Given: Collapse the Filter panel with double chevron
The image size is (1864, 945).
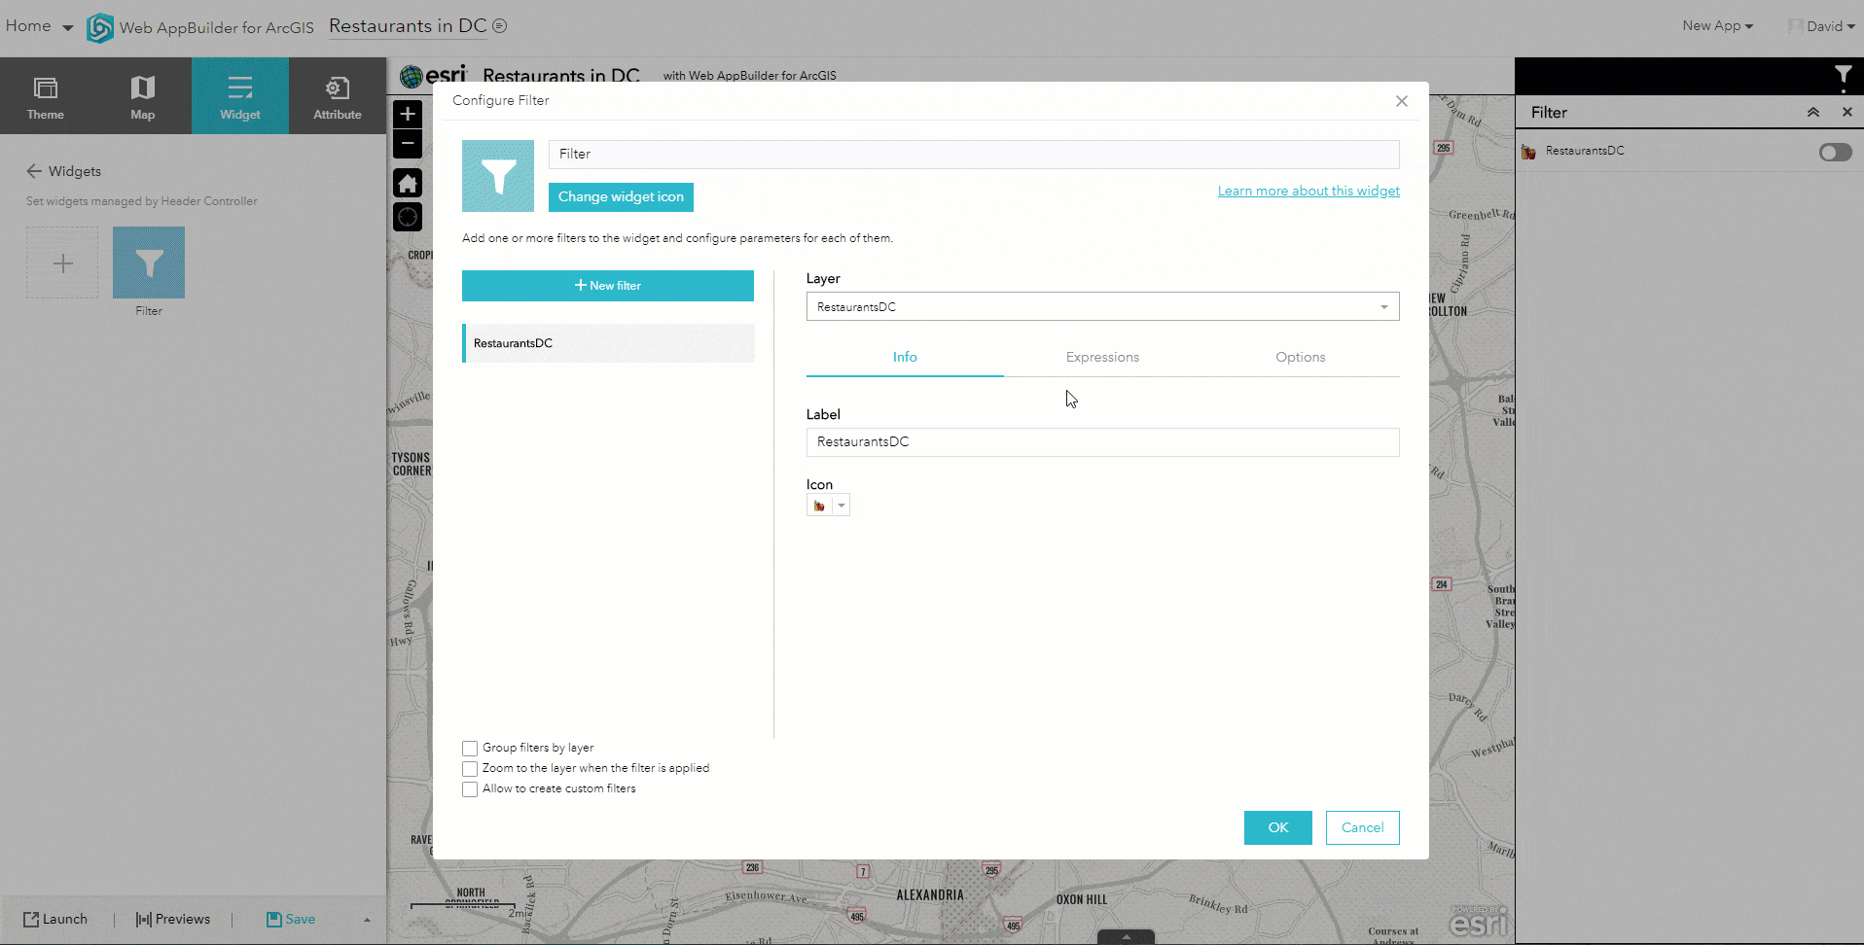Looking at the screenshot, I should pos(1813,113).
